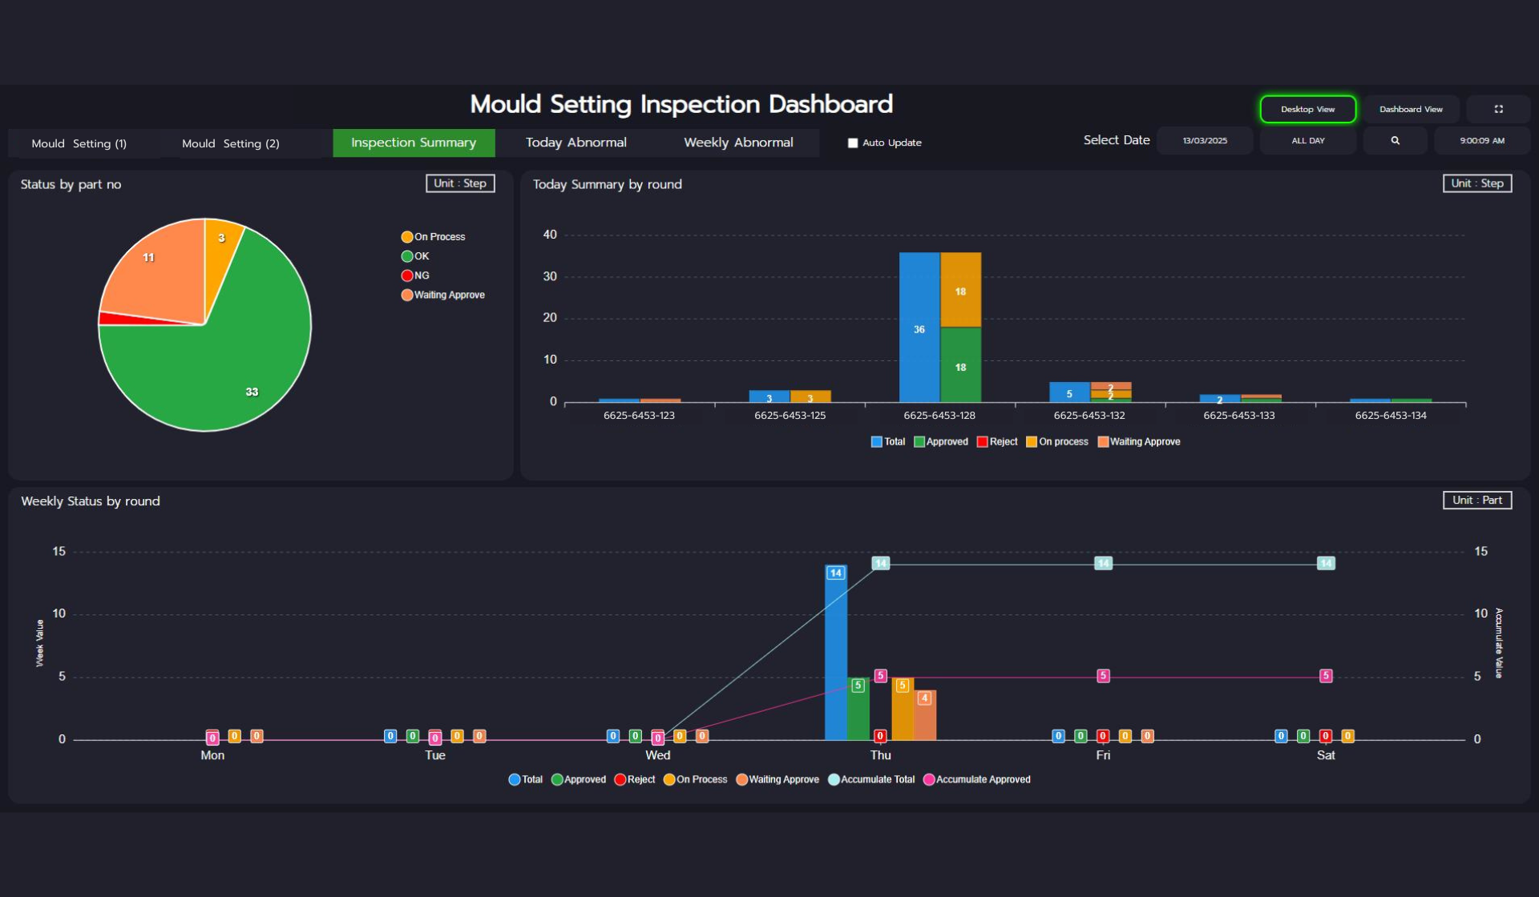Open the 13/03/2025 date picker
This screenshot has height=897, width=1539.
click(1204, 141)
